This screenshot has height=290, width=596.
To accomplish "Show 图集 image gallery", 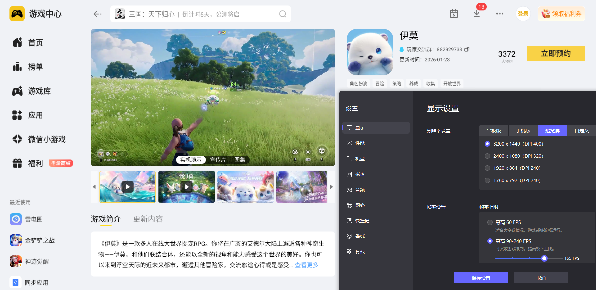I will point(240,160).
